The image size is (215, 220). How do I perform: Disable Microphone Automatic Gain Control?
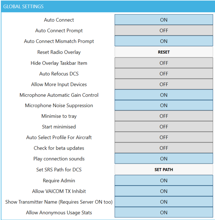pos(164,95)
